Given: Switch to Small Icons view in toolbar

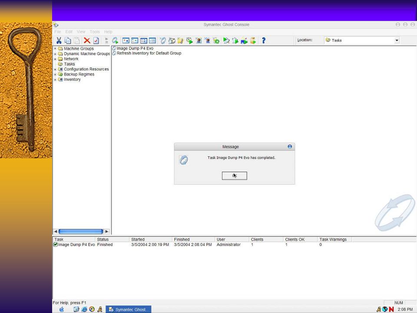Looking at the screenshot, I should point(135,40).
